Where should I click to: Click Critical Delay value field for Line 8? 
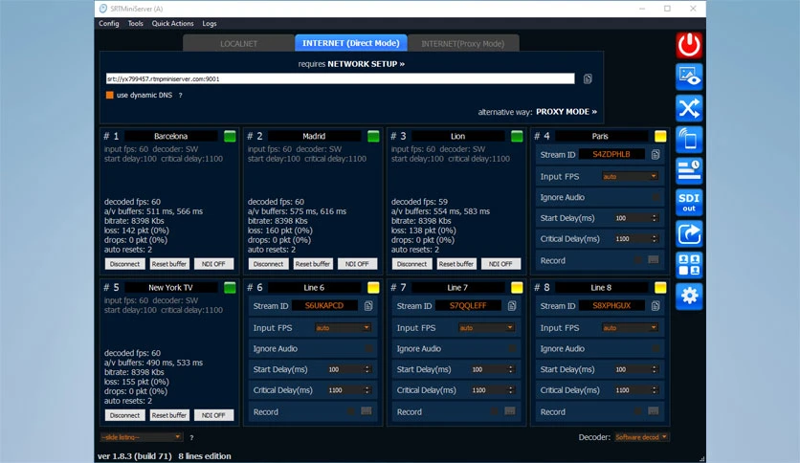coord(632,390)
